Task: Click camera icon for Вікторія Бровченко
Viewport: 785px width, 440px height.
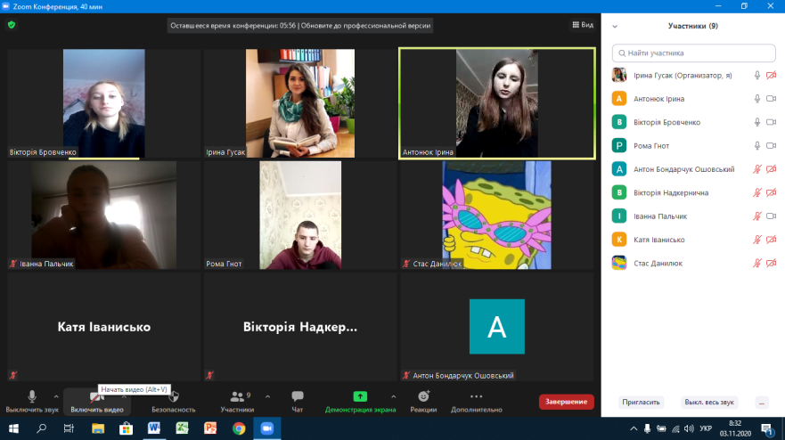Action: click(x=771, y=122)
